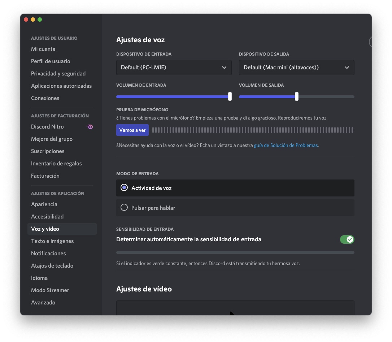
Task: Go to Privacidad y seguridad settings
Action: pyautogui.click(x=58, y=74)
